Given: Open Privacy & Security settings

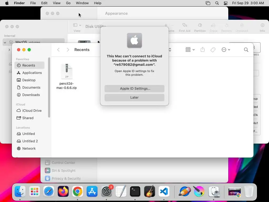Looking at the screenshot, I should click(x=63, y=178).
